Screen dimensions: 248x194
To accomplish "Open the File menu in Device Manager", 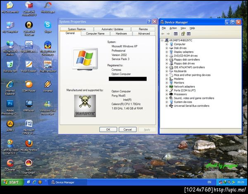I will coord(164,28).
